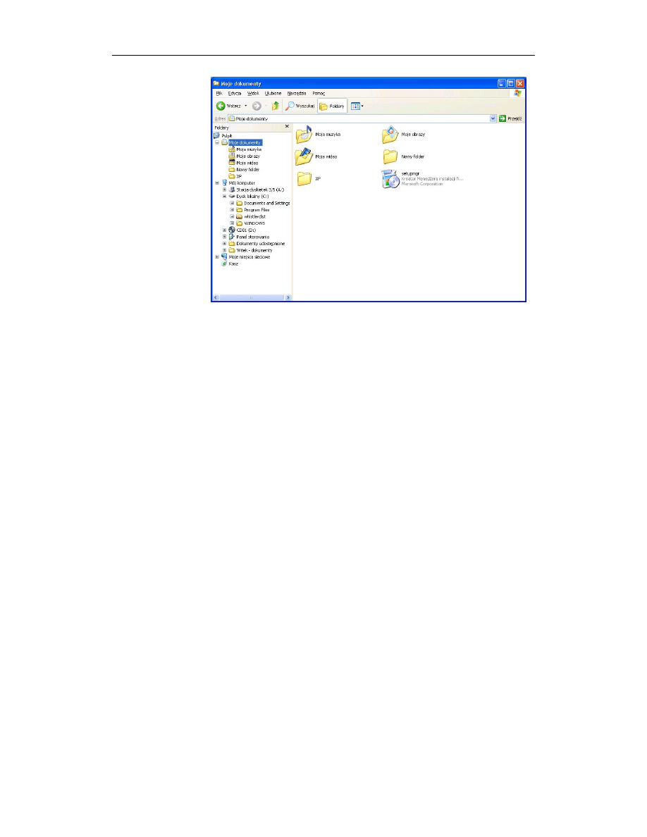This screenshot has width=647, height=837.
Task: Select Panel sterowania in the tree
Action: (253, 237)
